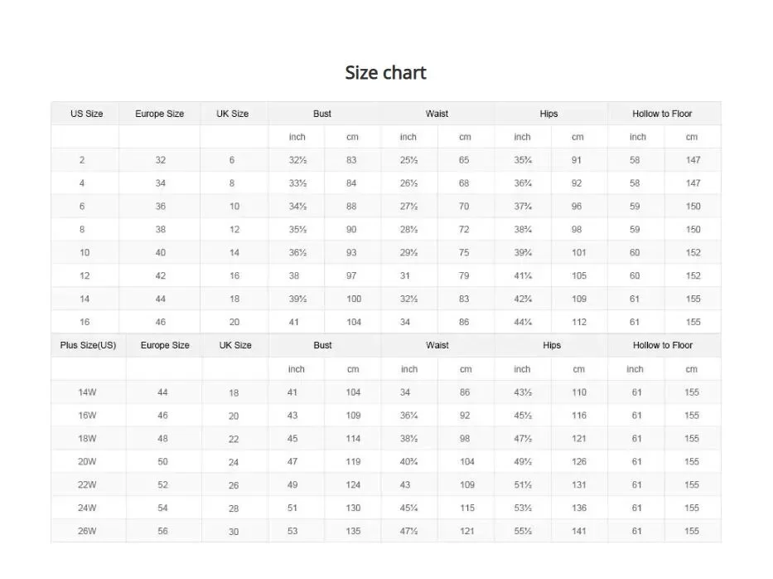Click the 141 hips cm cell

pos(579,531)
